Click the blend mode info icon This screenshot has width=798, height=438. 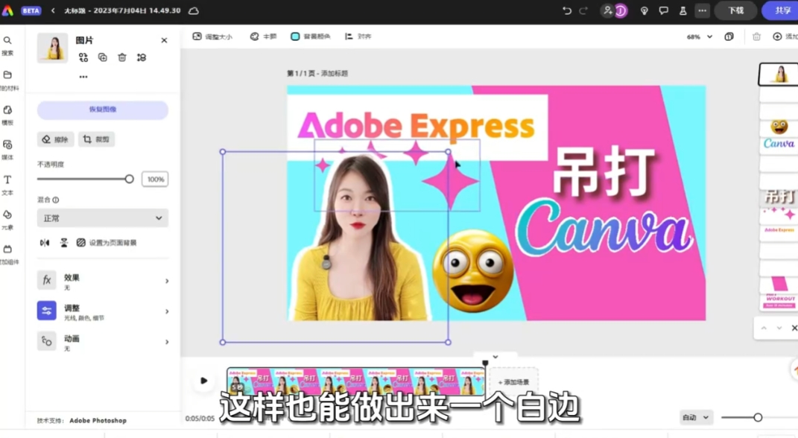click(x=55, y=200)
